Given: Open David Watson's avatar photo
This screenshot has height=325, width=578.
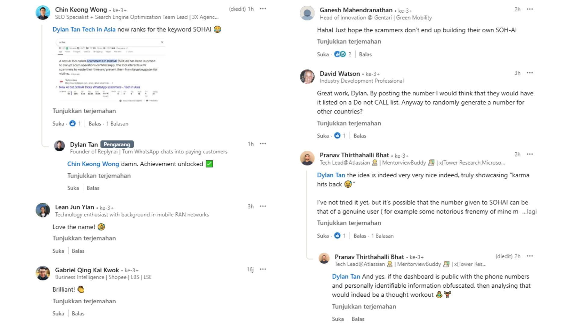Looking at the screenshot, I should pyautogui.click(x=307, y=77).
